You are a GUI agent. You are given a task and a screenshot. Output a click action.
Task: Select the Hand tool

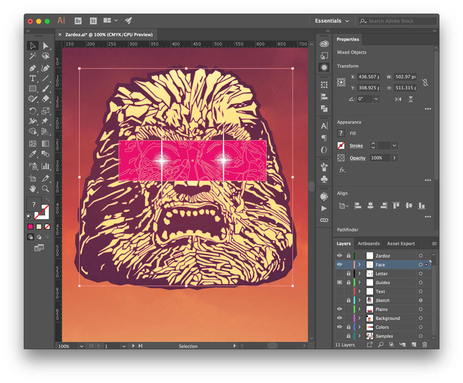point(33,189)
